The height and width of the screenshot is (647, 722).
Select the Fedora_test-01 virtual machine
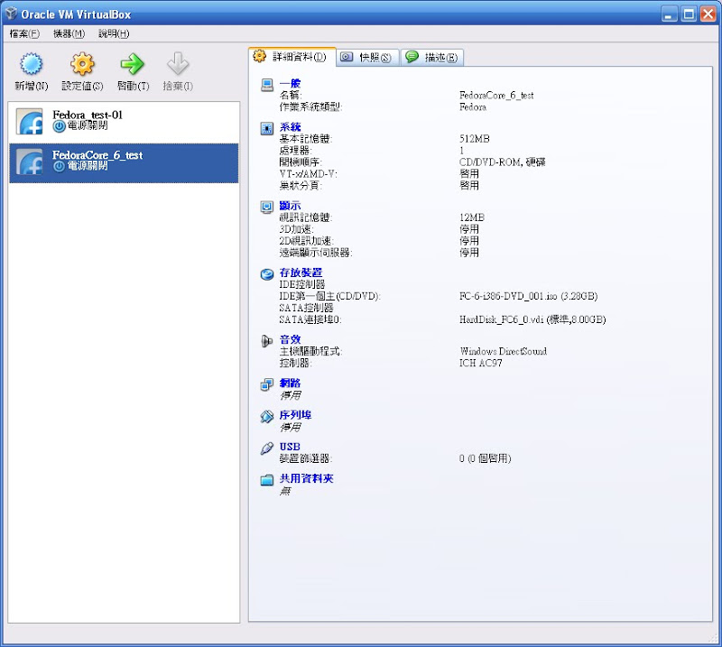pos(124,122)
